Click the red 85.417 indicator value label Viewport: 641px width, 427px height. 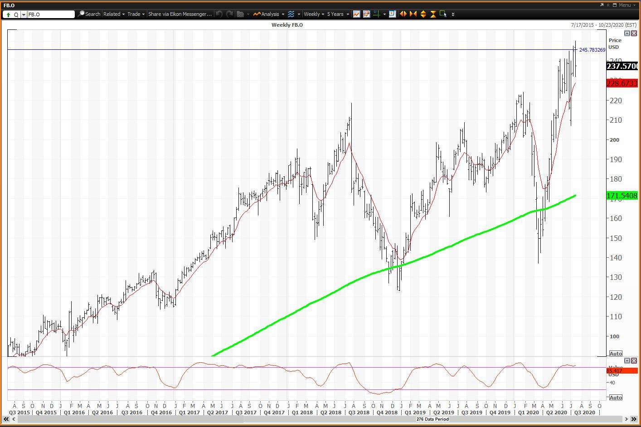622,371
